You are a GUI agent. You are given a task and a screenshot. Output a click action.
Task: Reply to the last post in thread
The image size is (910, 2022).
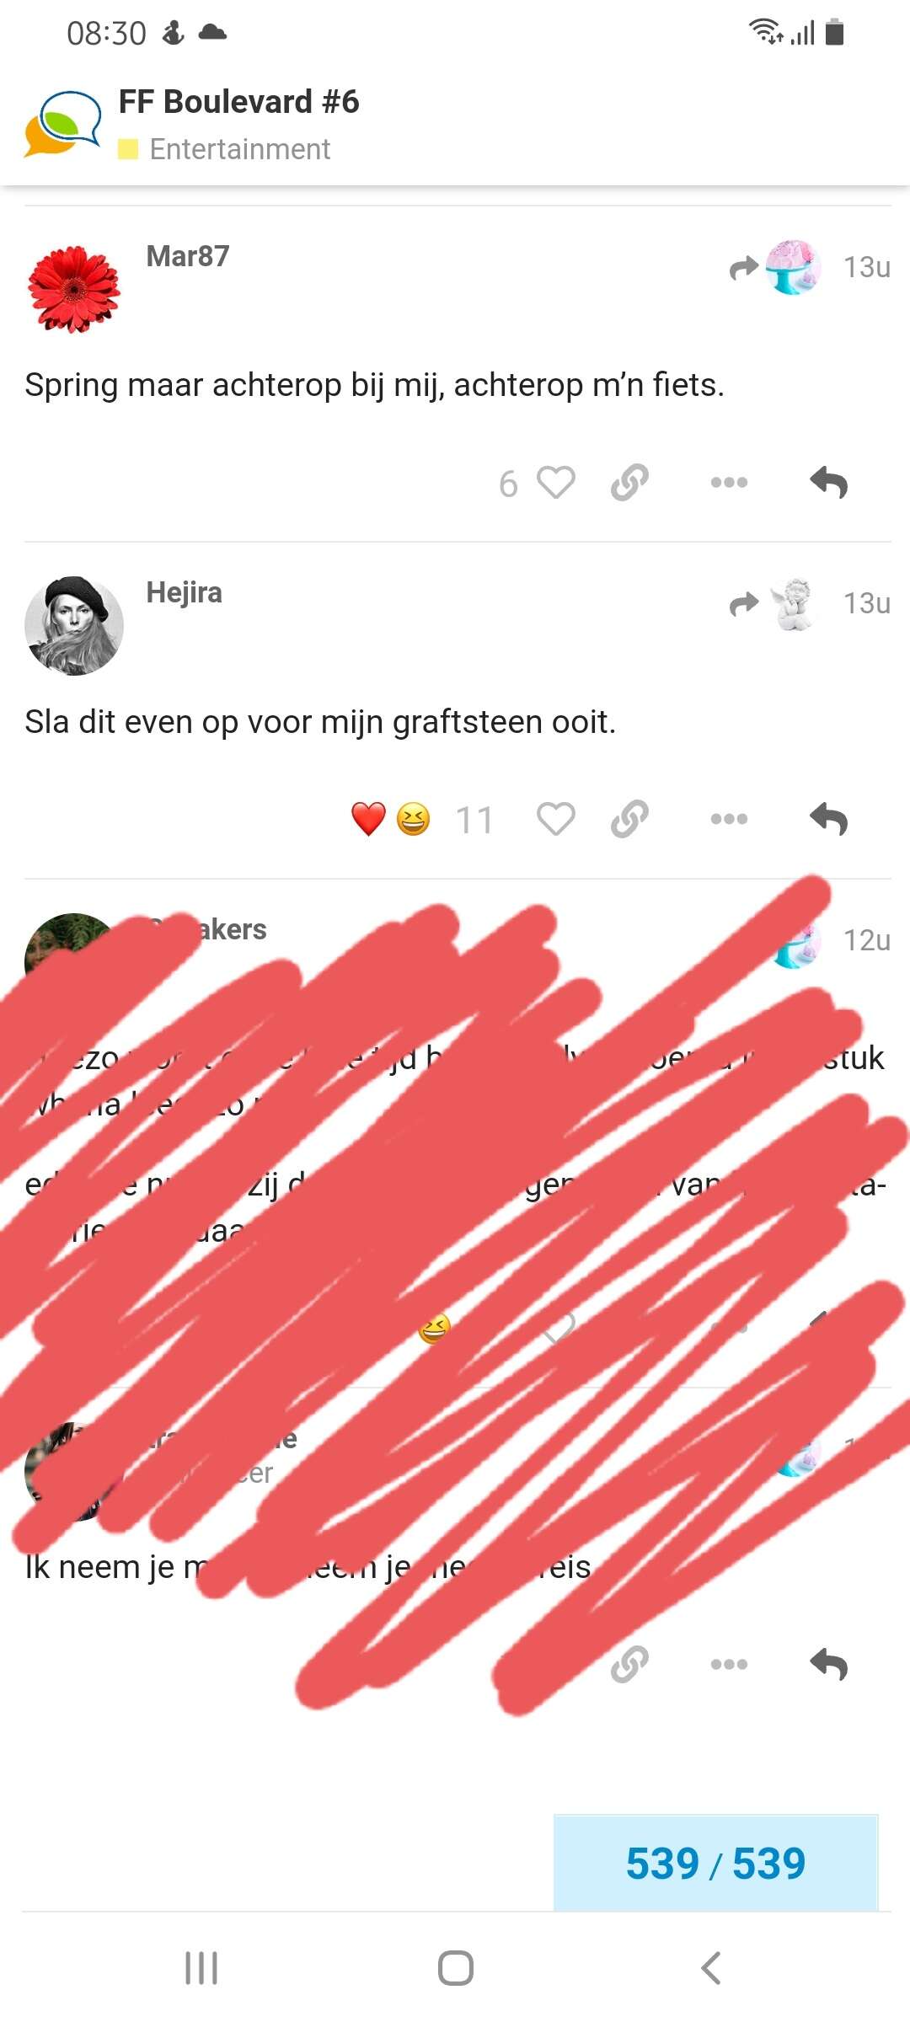(x=828, y=1664)
